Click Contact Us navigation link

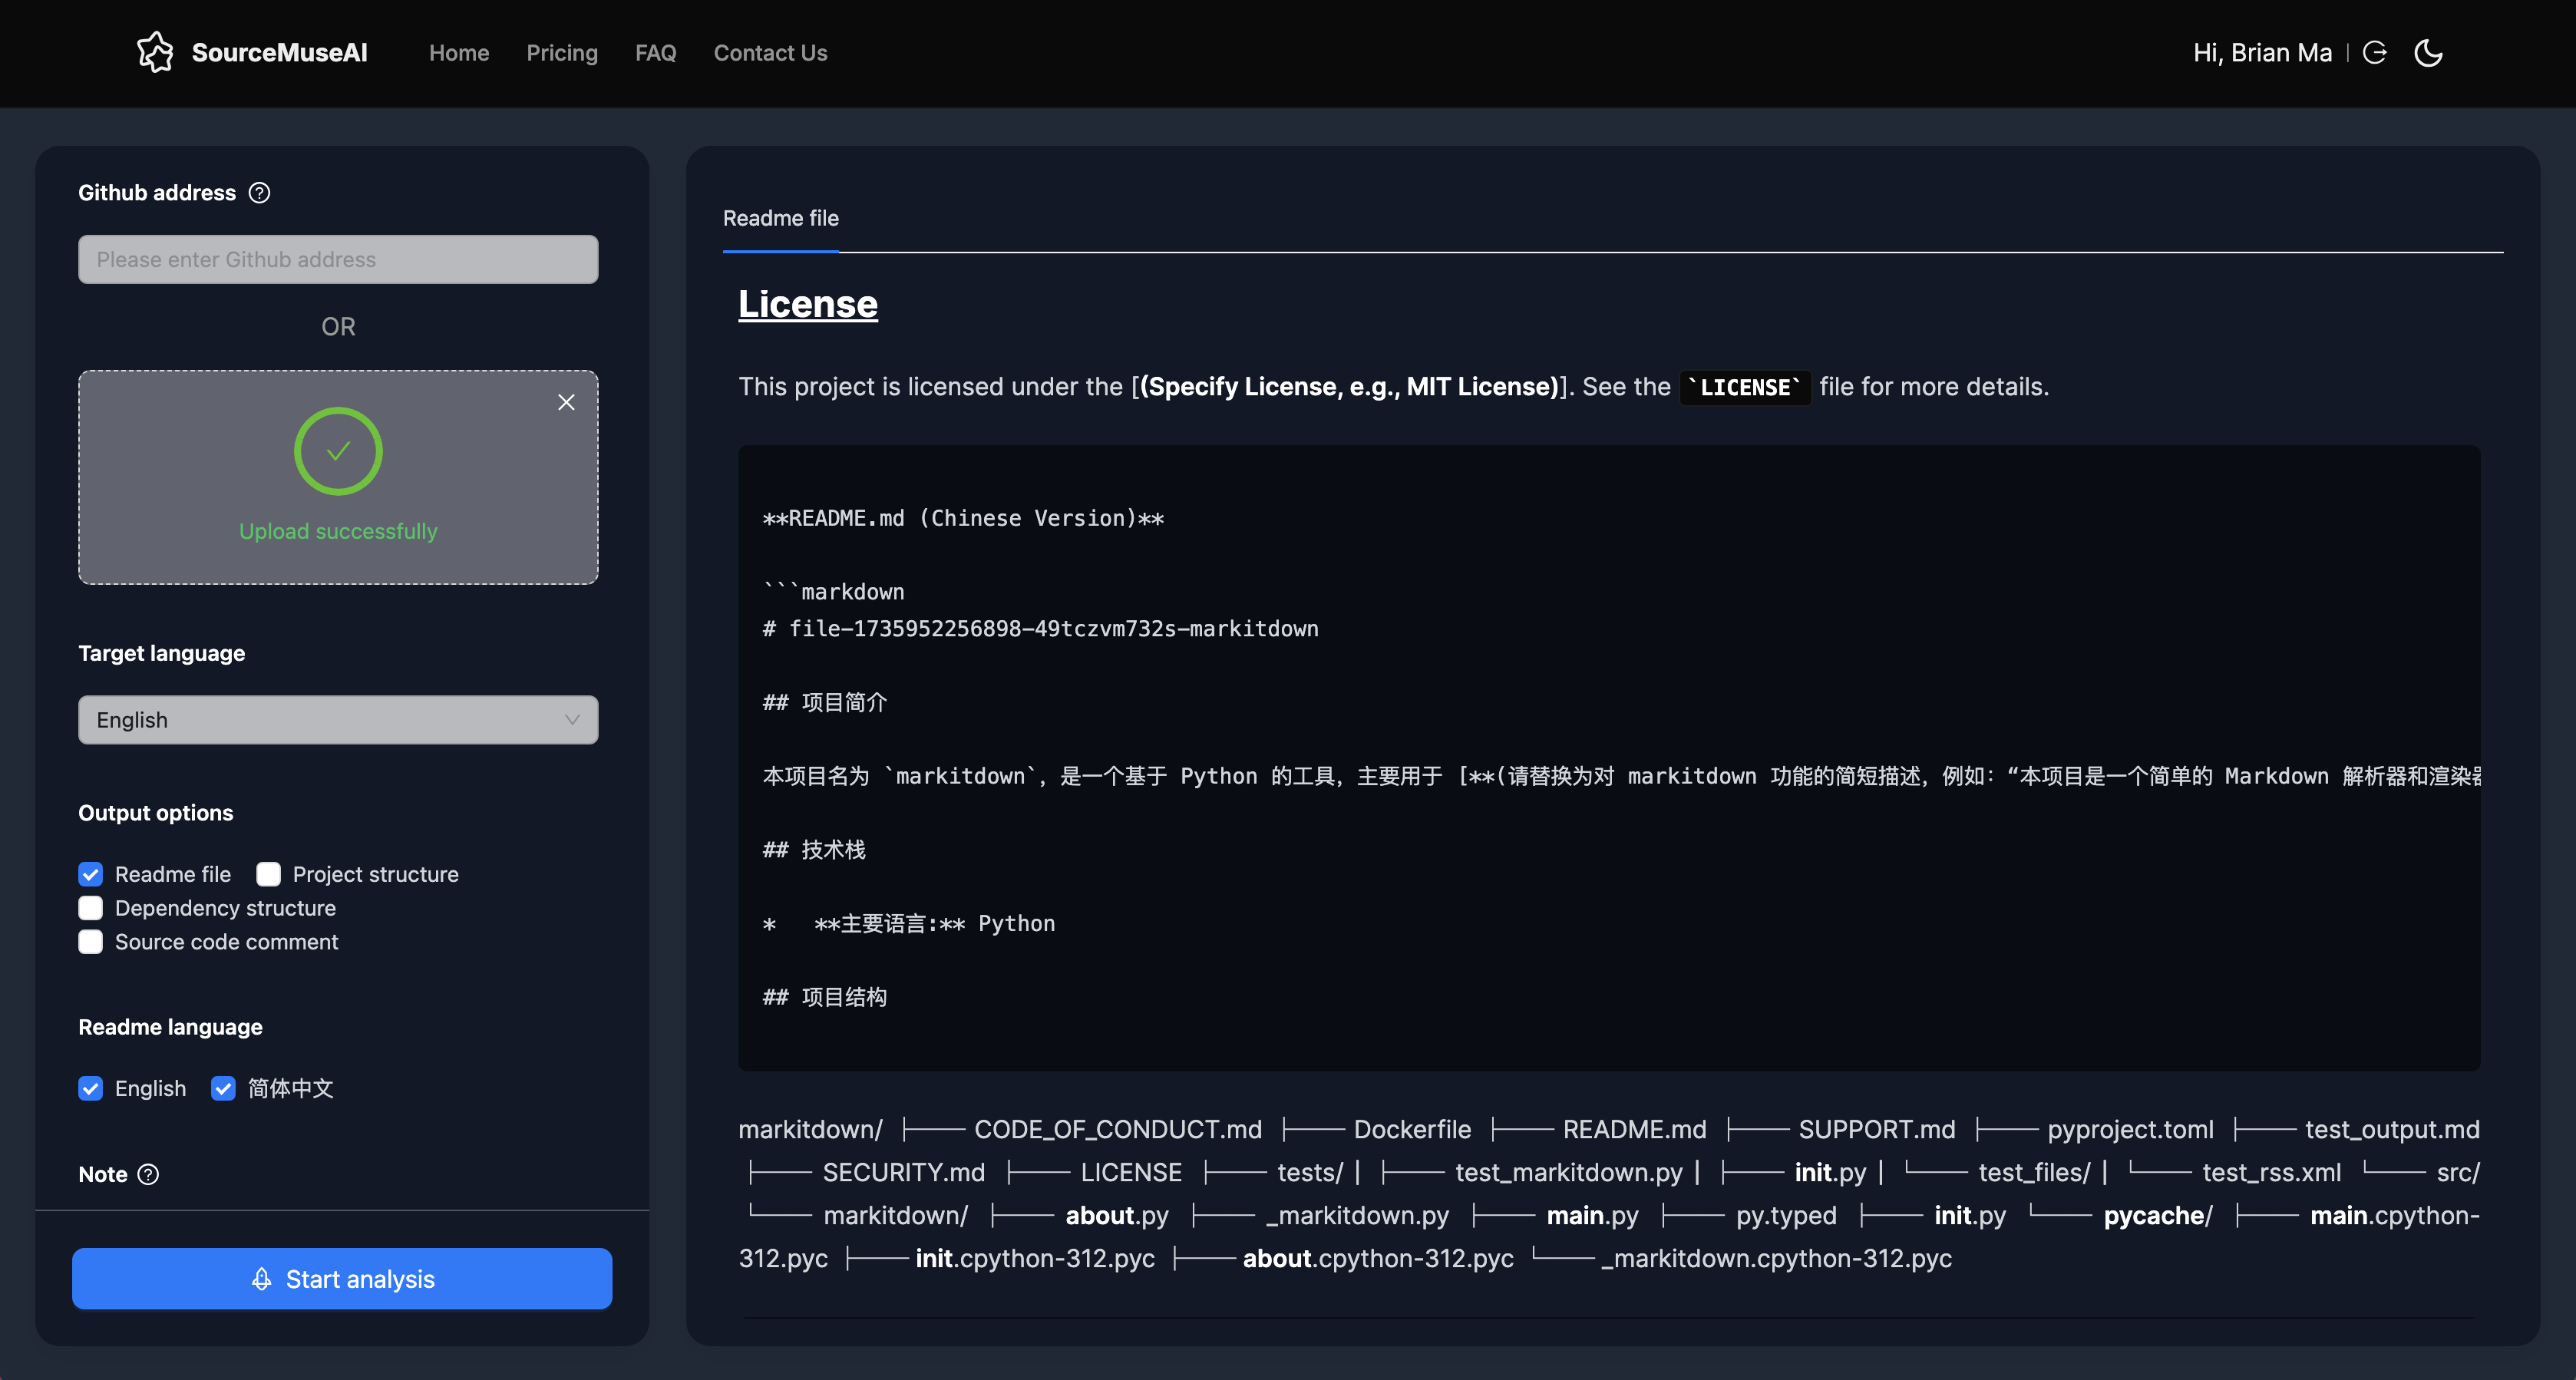pyautogui.click(x=770, y=51)
